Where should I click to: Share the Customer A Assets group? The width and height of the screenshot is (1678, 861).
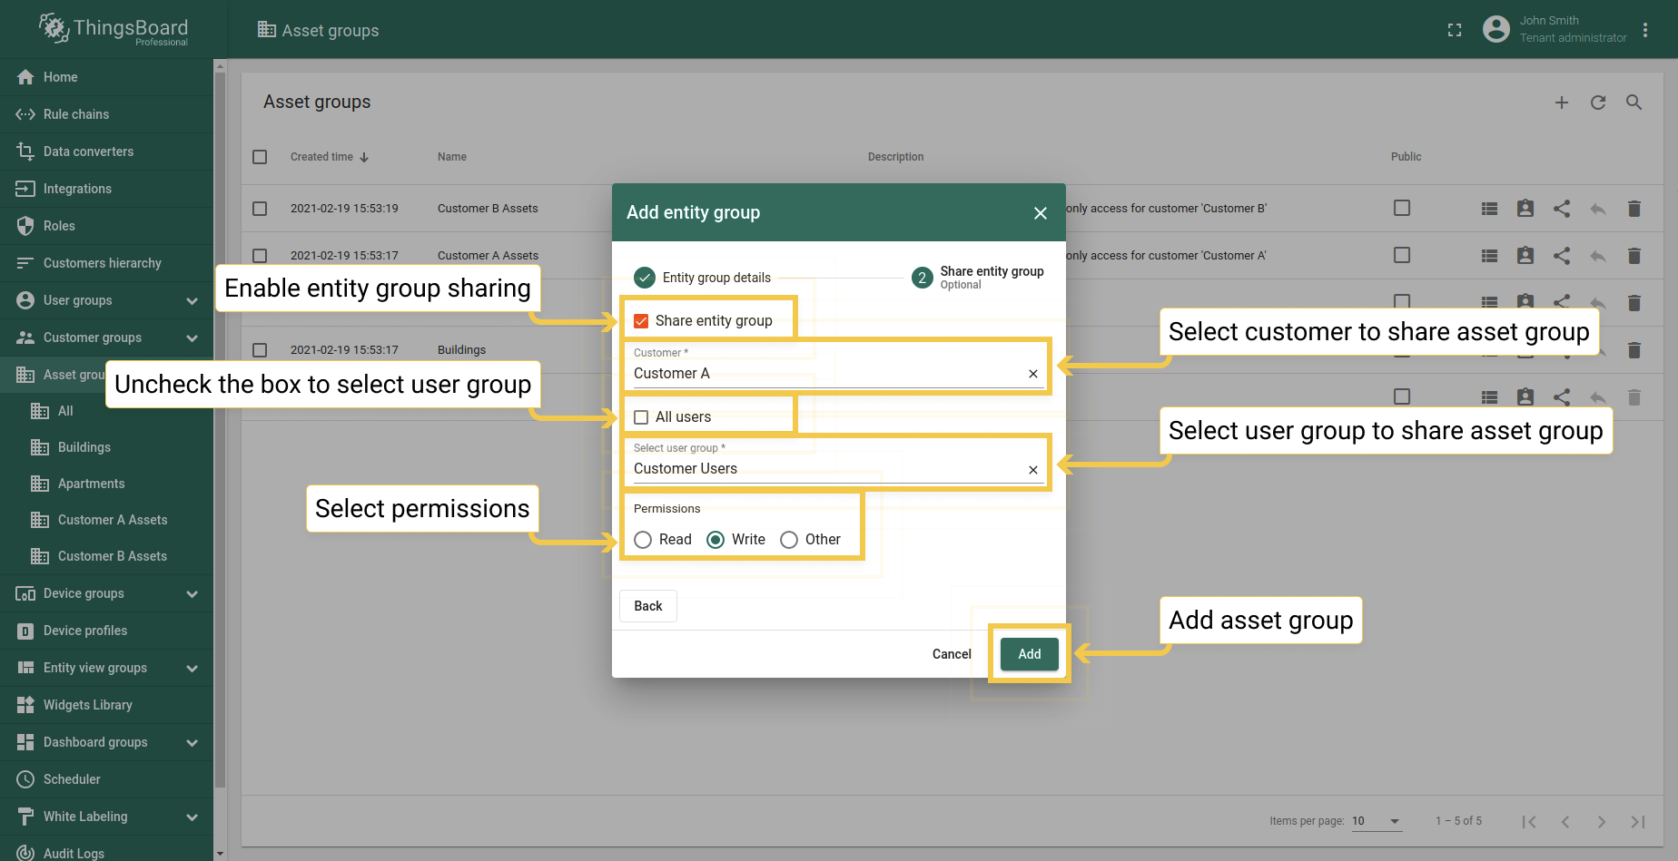tap(1562, 256)
